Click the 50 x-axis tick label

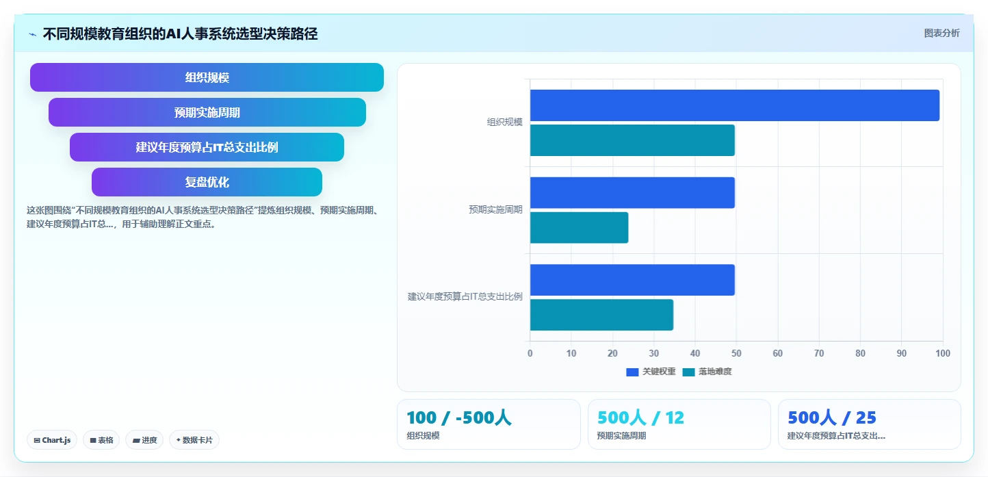(736, 353)
